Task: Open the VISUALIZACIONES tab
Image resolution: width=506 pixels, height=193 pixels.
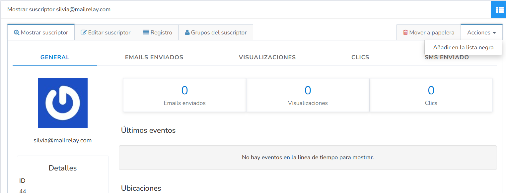Action: point(267,57)
